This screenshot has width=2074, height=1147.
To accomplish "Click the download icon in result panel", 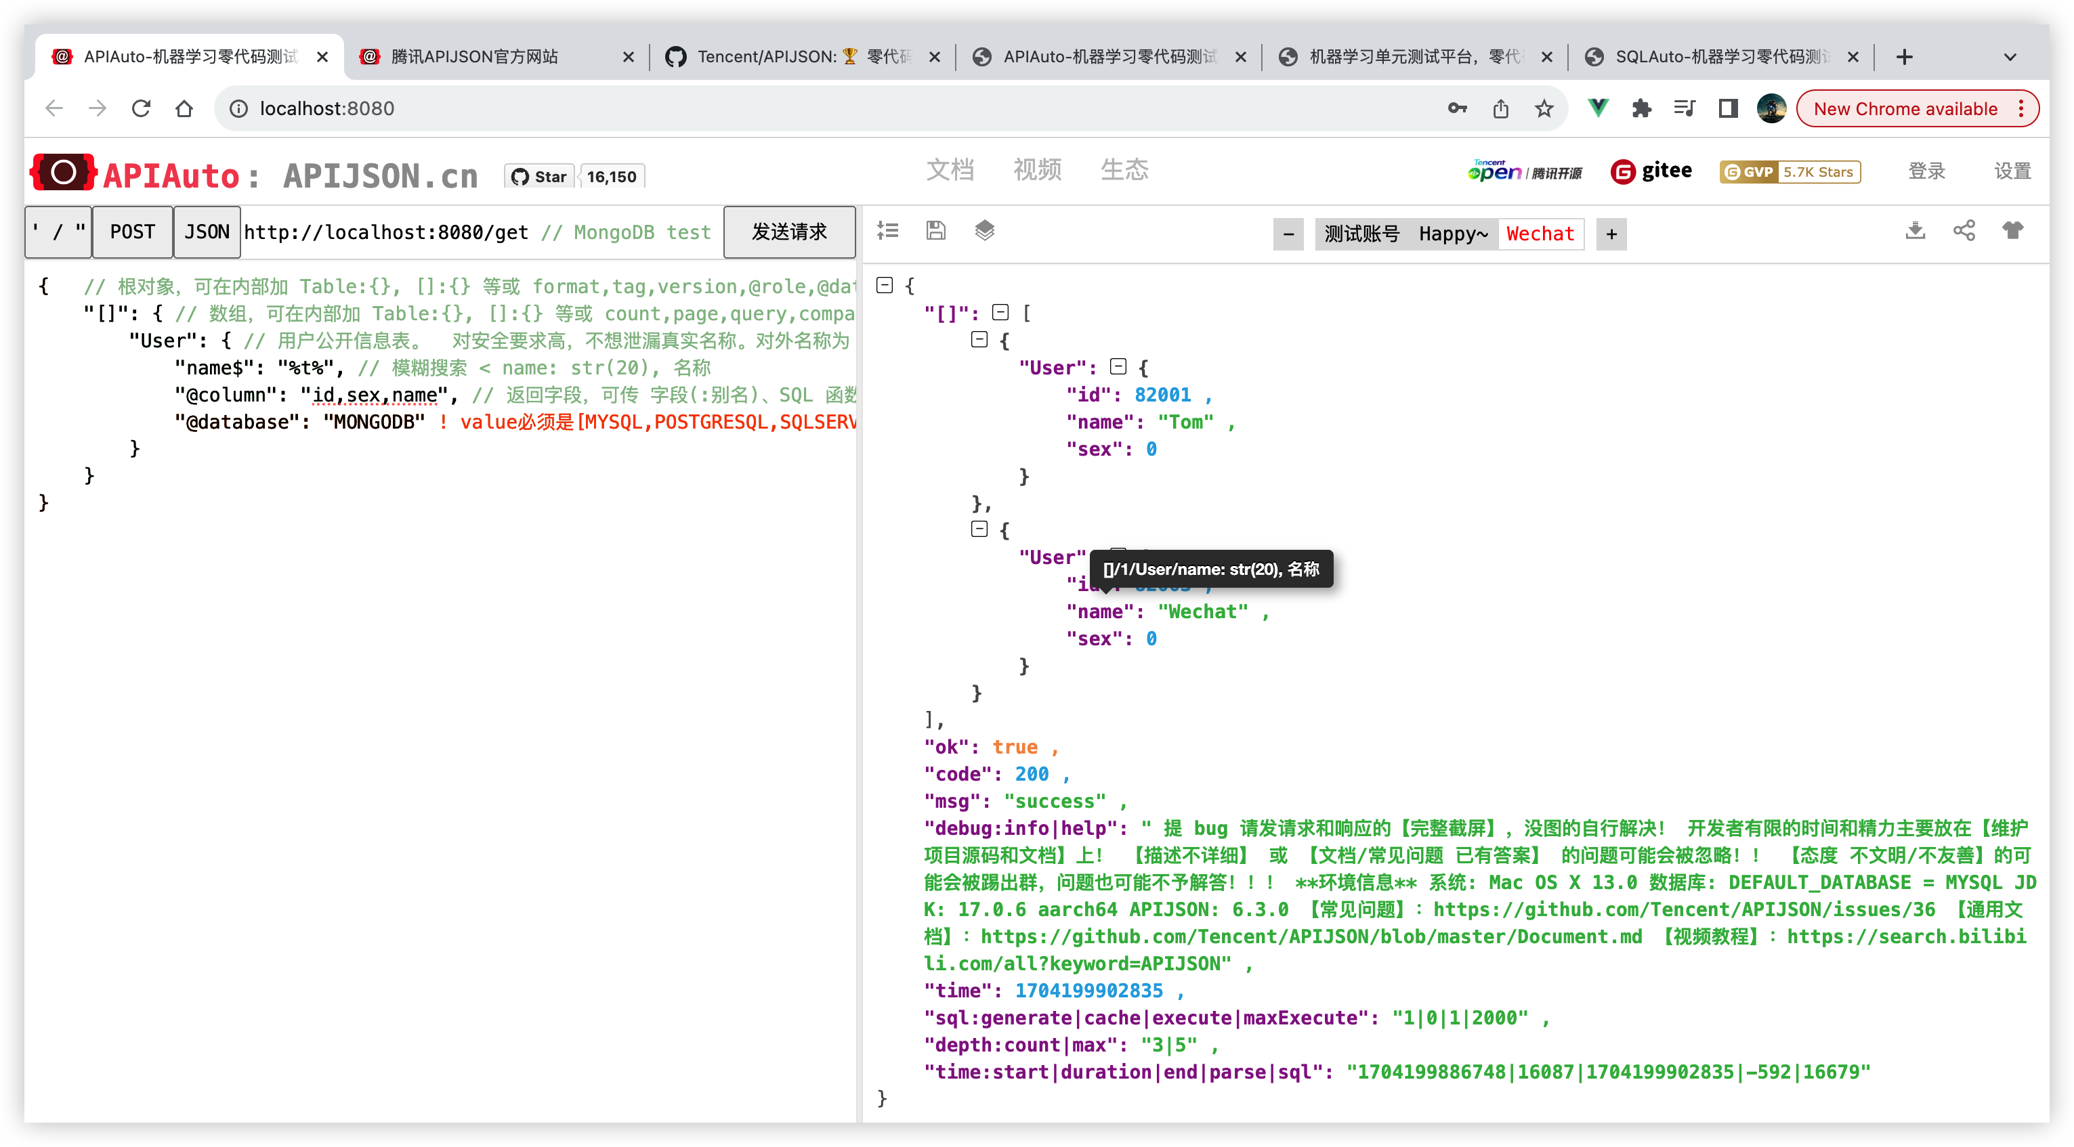I will click(x=1916, y=231).
